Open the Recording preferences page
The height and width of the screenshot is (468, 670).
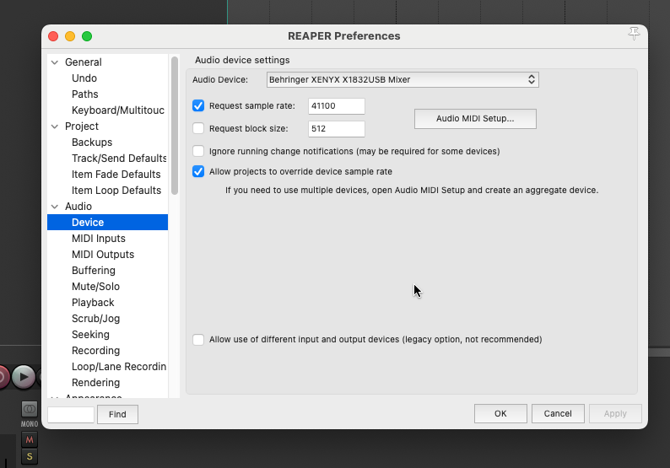[95, 351]
